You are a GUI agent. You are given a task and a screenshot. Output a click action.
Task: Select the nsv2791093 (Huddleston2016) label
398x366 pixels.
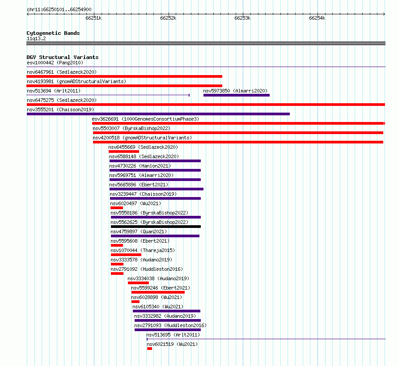click(170, 325)
